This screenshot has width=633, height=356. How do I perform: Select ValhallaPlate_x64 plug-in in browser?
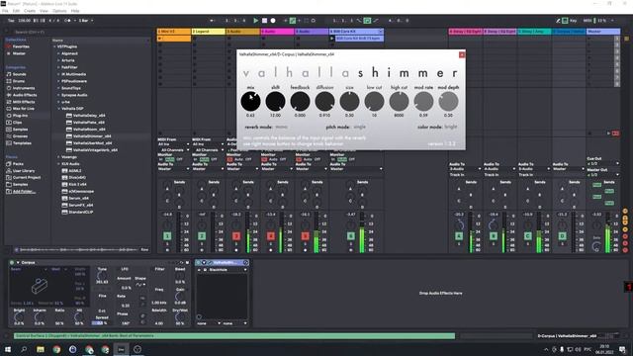point(88,123)
